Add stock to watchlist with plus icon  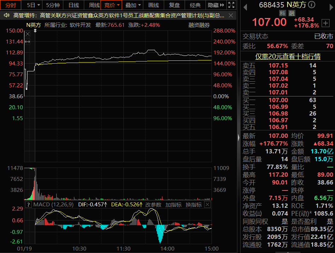click(x=326, y=23)
